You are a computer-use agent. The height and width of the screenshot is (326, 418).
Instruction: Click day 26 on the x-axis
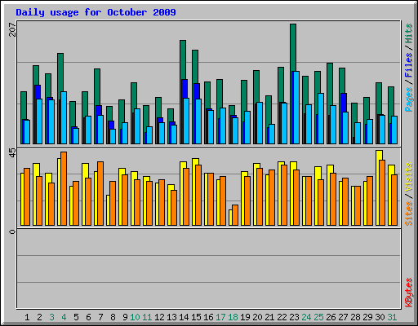coord(331,317)
